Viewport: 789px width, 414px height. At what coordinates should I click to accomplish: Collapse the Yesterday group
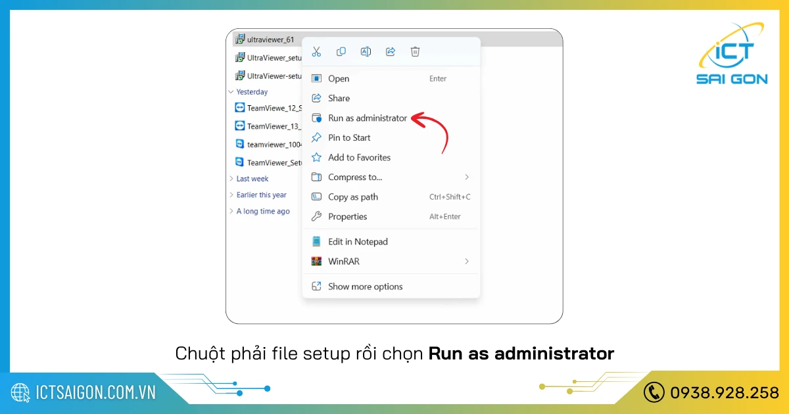231,92
